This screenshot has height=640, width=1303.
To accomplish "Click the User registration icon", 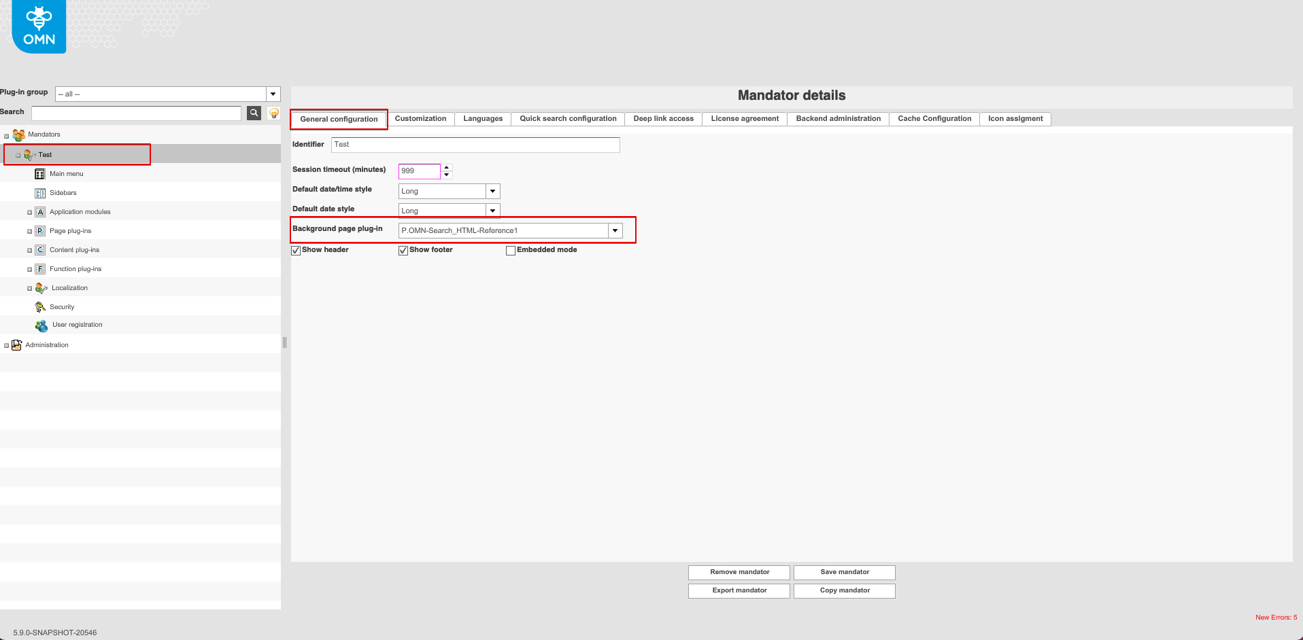I will point(41,325).
